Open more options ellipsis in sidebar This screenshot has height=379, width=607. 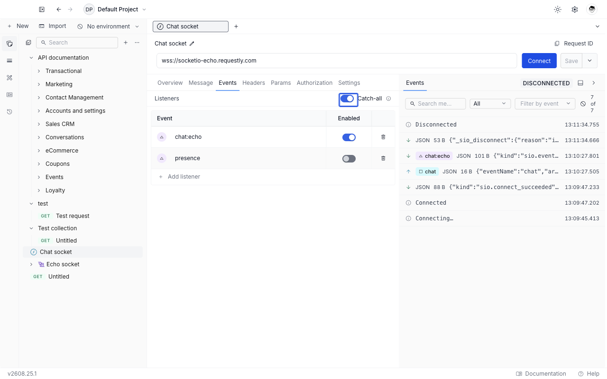click(137, 43)
